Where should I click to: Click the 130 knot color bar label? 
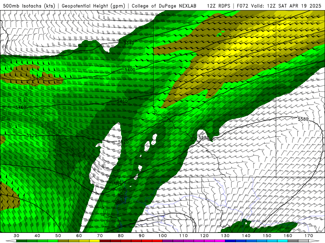[x=225, y=236]
